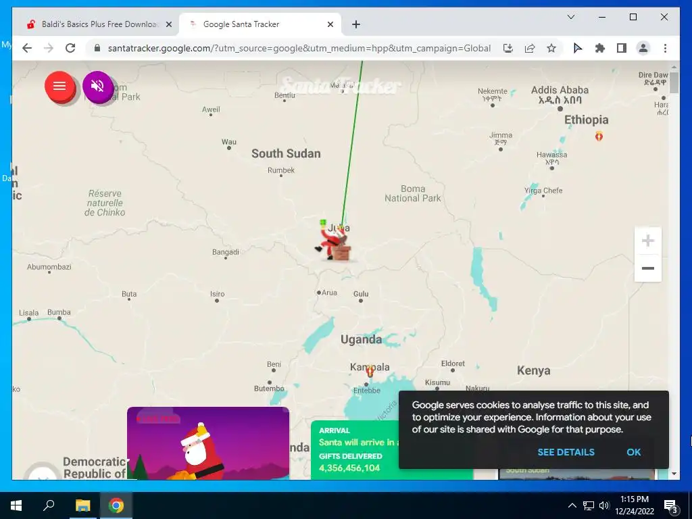
Task: Click the Chrome taskbar icon
Action: [x=116, y=505]
